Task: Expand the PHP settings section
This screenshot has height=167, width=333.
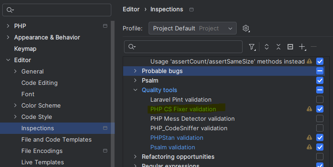Action: (x=8, y=26)
